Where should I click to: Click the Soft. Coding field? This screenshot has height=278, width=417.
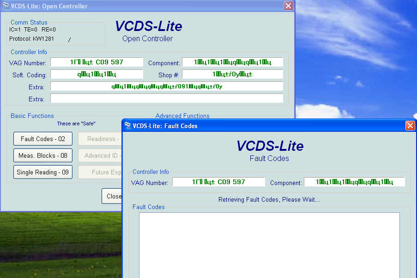pyautogui.click(x=97, y=74)
